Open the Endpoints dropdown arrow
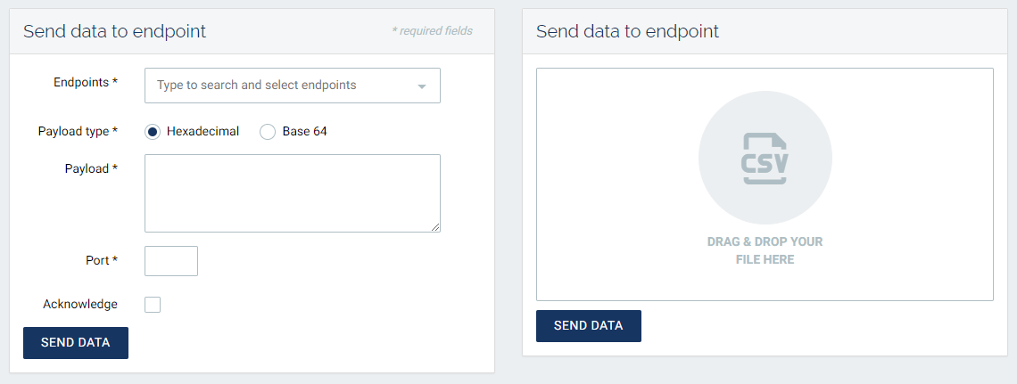The height and width of the screenshot is (384, 1017). tap(422, 86)
